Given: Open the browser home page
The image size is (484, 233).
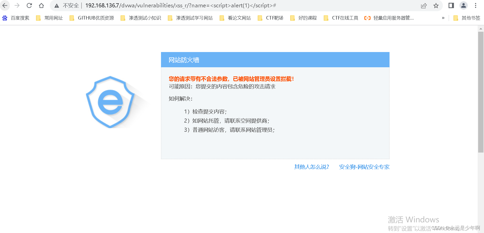Looking at the screenshot, I should pyautogui.click(x=41, y=5).
